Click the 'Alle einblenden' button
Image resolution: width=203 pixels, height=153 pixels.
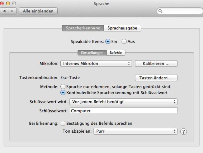click(38, 11)
